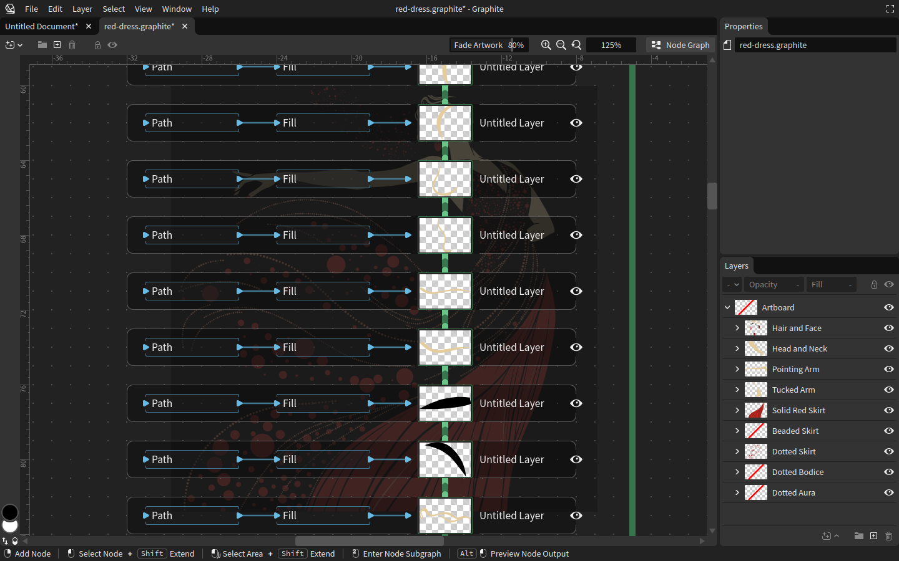Open the blend mode dropdown in Layers panel
899x561 pixels.
coord(732,284)
